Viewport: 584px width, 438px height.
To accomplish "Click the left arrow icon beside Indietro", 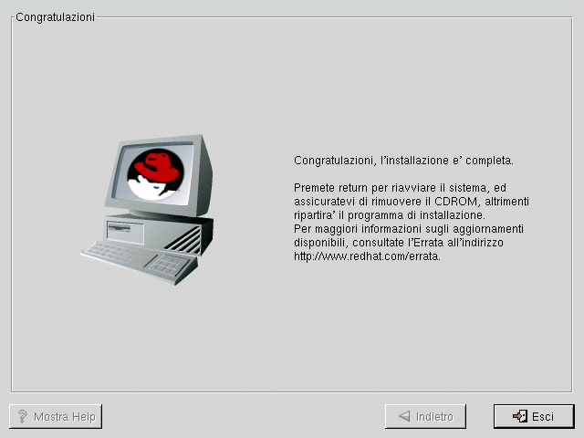I will click(x=403, y=416).
